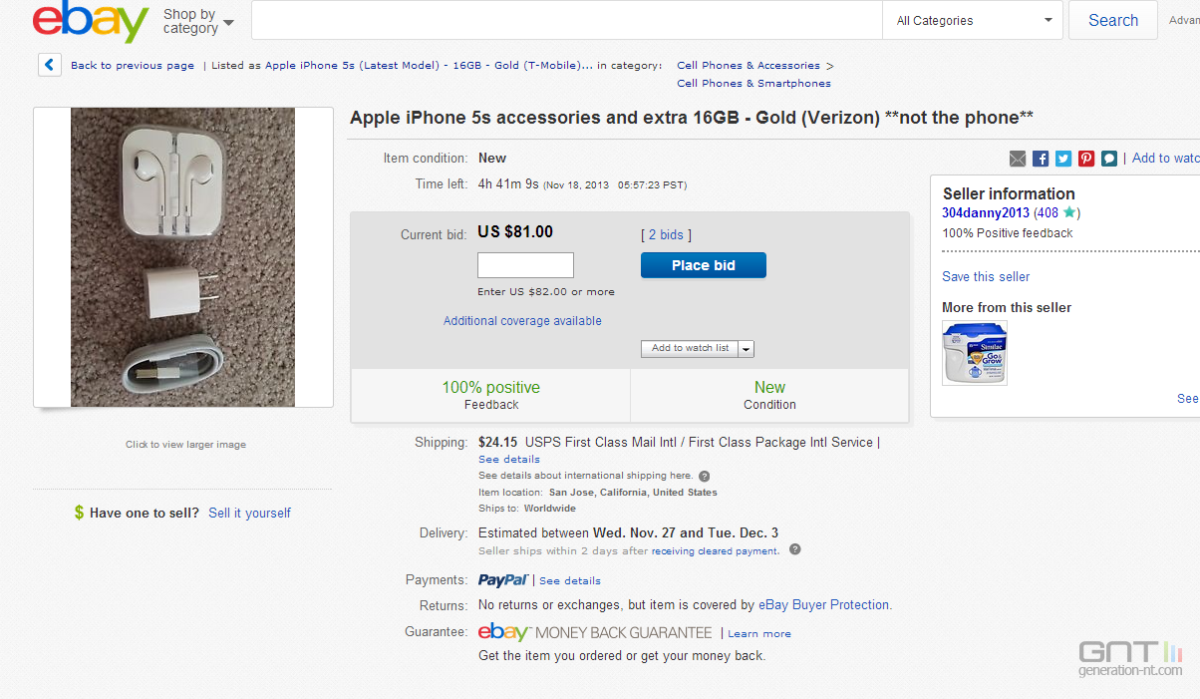Screen dimensions: 1200x699
Task: Click the back arrow icon
Action: coord(50,65)
